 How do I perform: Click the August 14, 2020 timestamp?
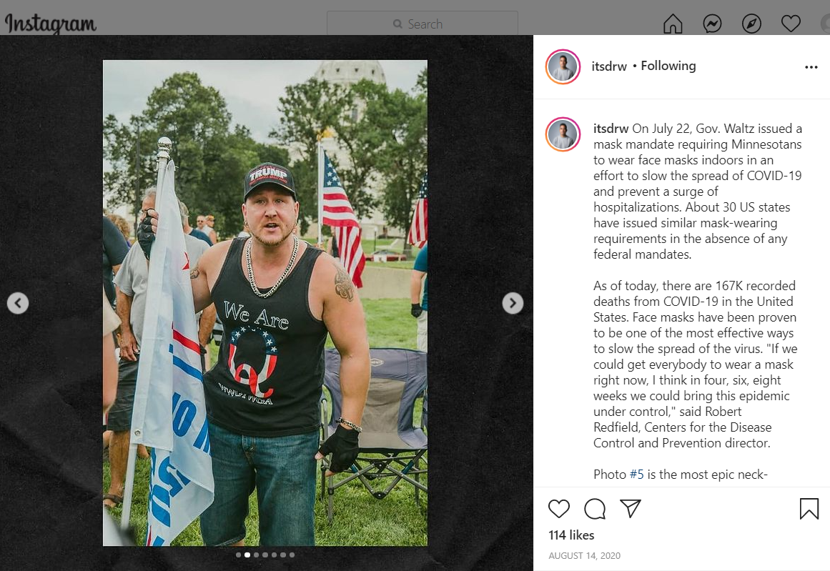pyautogui.click(x=584, y=556)
